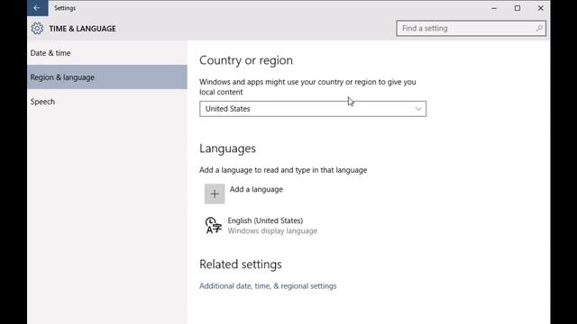Select the English language pack icon
This screenshot has height=324, width=577.
[x=213, y=225]
